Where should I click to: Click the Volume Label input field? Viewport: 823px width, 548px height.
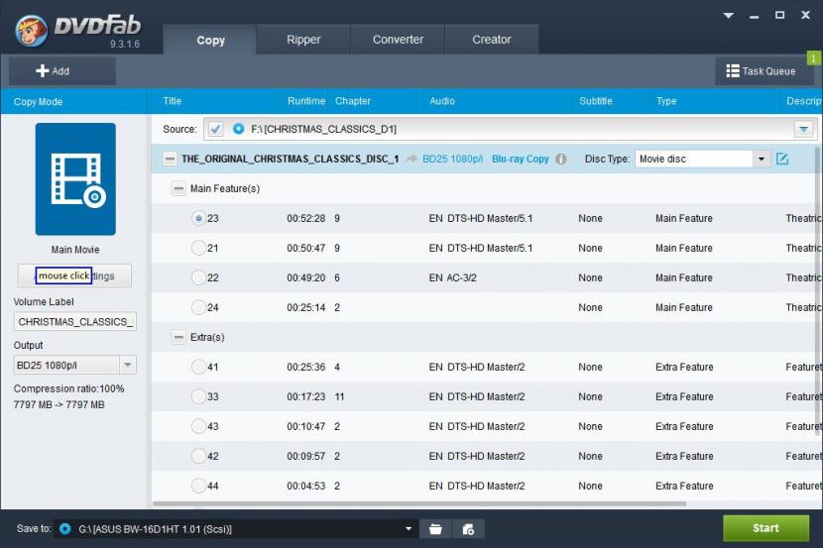click(x=75, y=321)
